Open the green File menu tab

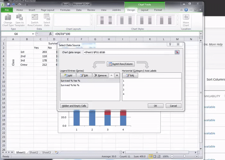pos(7,10)
